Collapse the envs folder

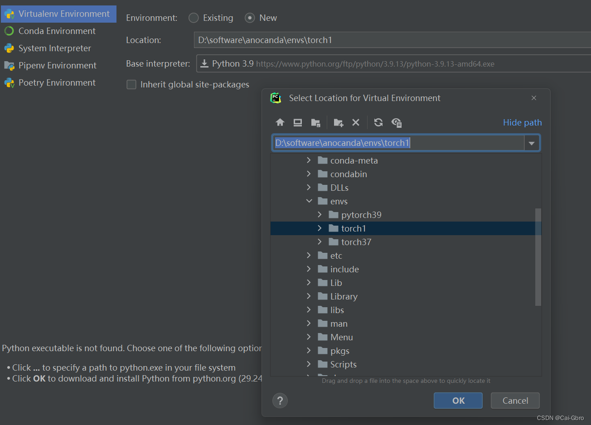tap(309, 201)
